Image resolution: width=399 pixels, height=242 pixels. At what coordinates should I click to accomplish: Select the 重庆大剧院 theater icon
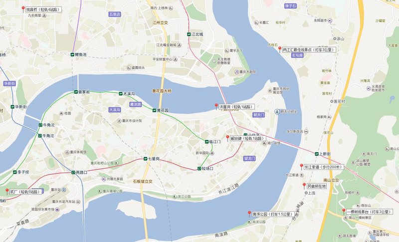click(x=236, y=72)
